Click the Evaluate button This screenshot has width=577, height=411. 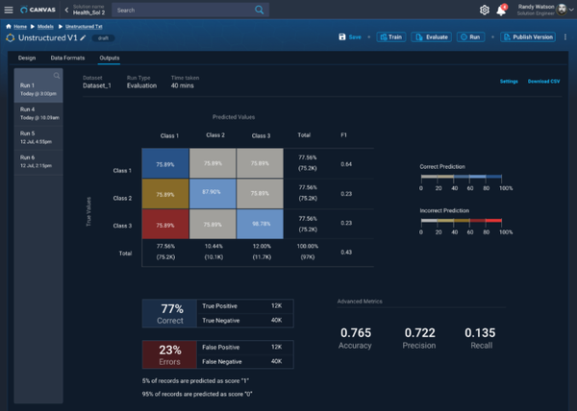pyautogui.click(x=432, y=37)
